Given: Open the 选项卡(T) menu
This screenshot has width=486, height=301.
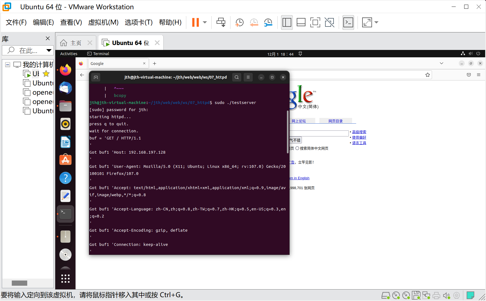Looking at the screenshot, I should [x=139, y=22].
